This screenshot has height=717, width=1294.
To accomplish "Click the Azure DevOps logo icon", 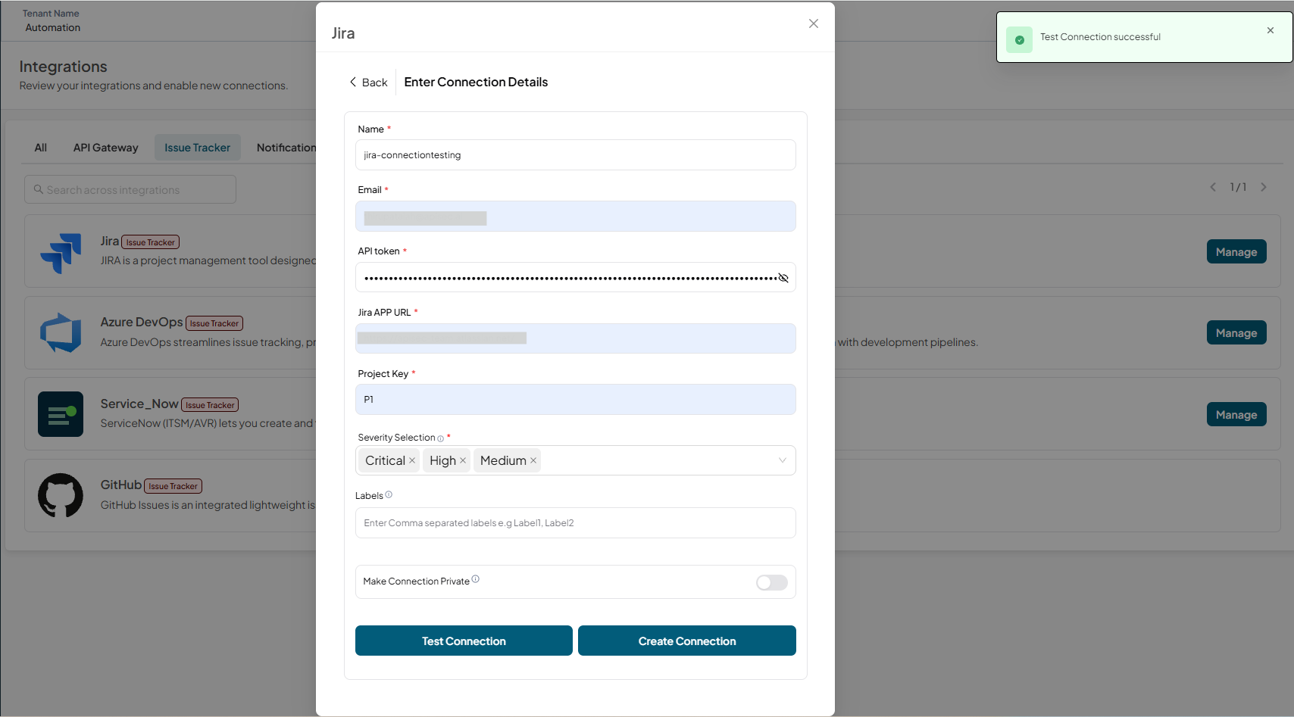I will [61, 333].
